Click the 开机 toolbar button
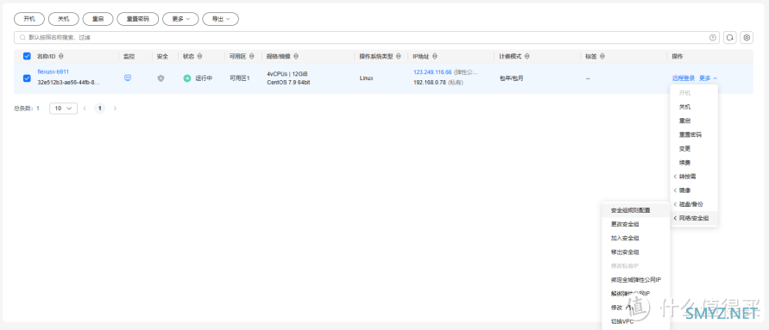This screenshot has height=330, width=769. [29, 19]
